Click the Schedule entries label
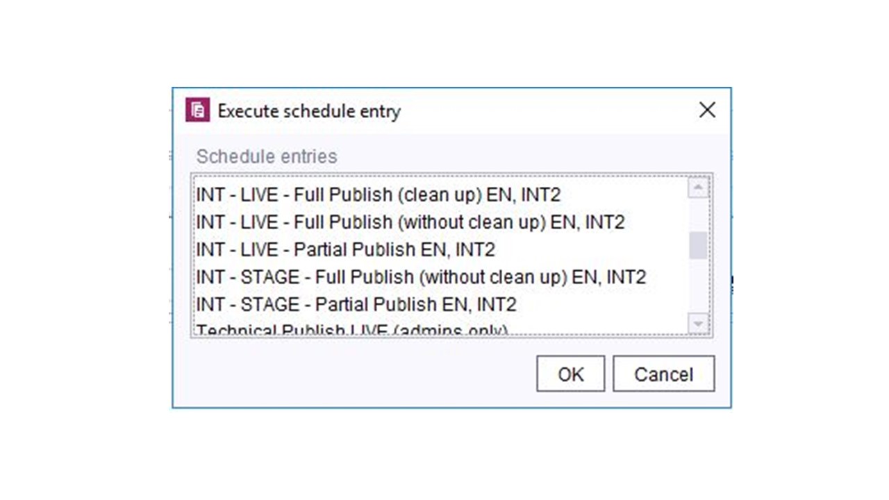The height and width of the screenshot is (500, 889). [x=267, y=156]
